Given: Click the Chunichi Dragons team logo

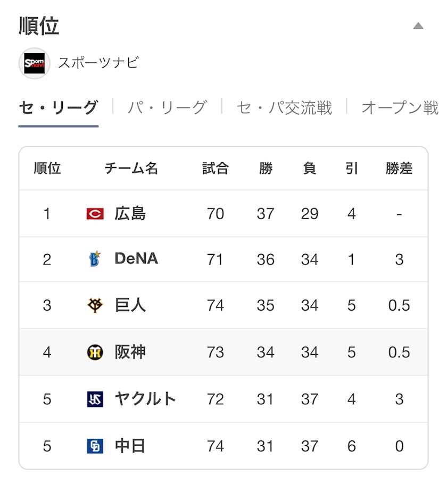Looking at the screenshot, I should click(95, 446).
